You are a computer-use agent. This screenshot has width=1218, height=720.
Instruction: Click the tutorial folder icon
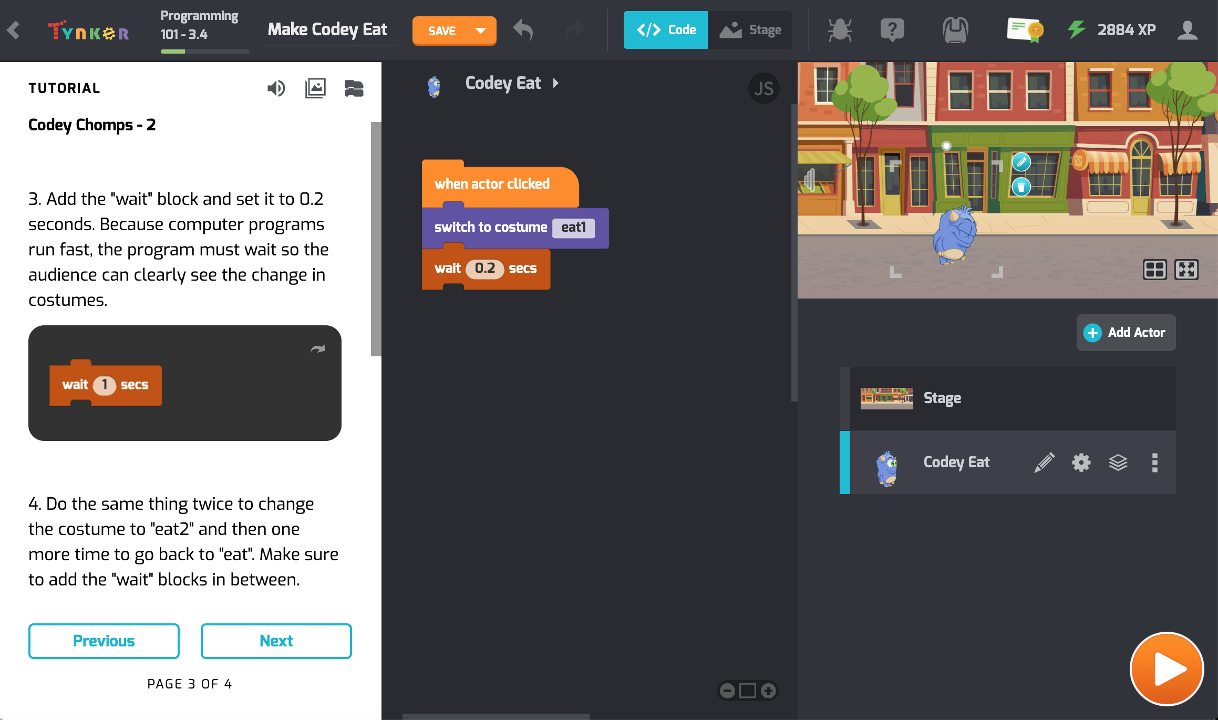354,88
